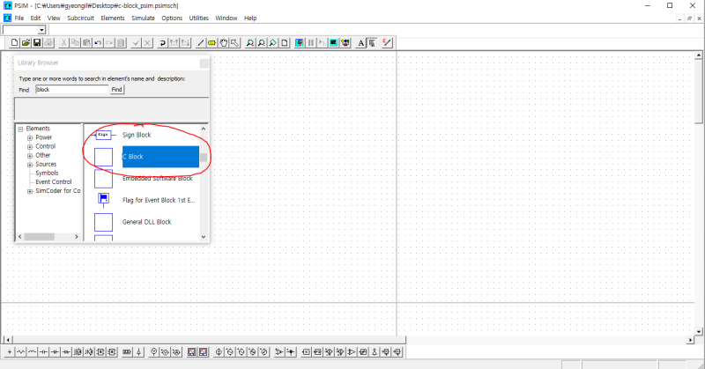Click the C Block square symbol thumbnail
705x369 pixels.
pos(103,157)
